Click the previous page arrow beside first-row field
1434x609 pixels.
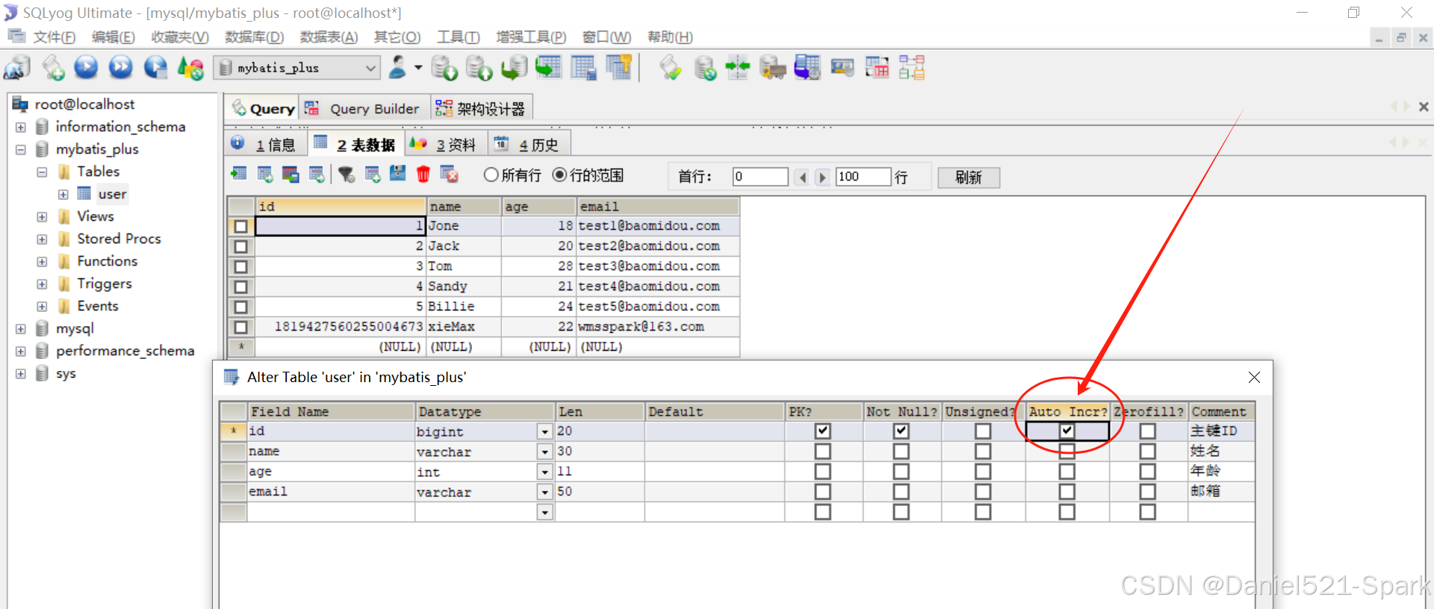(802, 177)
